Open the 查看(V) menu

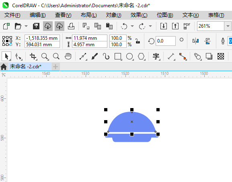coord(63,15)
